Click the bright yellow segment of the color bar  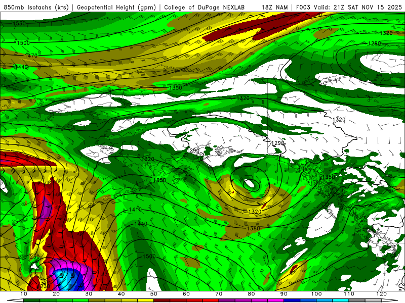click(145, 300)
